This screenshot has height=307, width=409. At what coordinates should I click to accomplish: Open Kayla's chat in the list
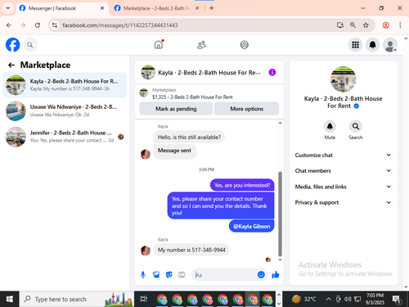pos(65,85)
